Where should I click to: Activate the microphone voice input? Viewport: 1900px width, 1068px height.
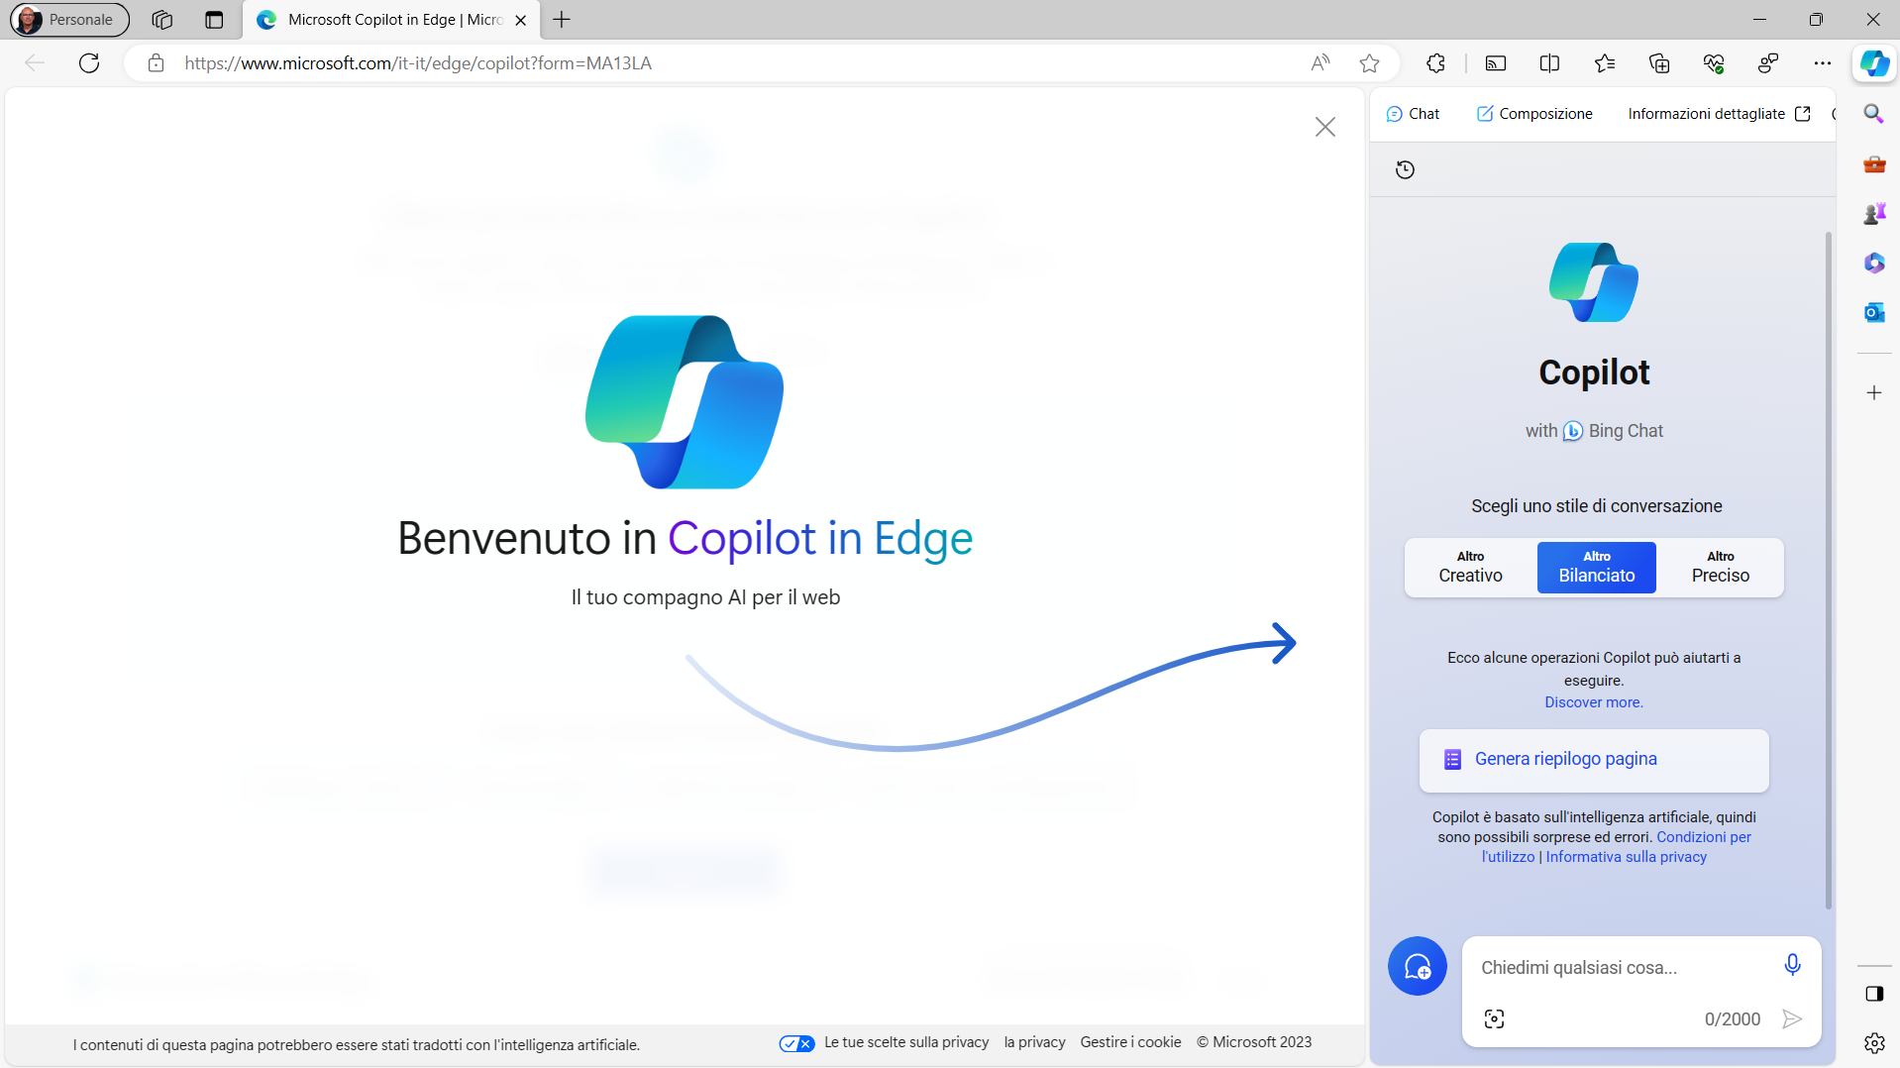click(1792, 965)
